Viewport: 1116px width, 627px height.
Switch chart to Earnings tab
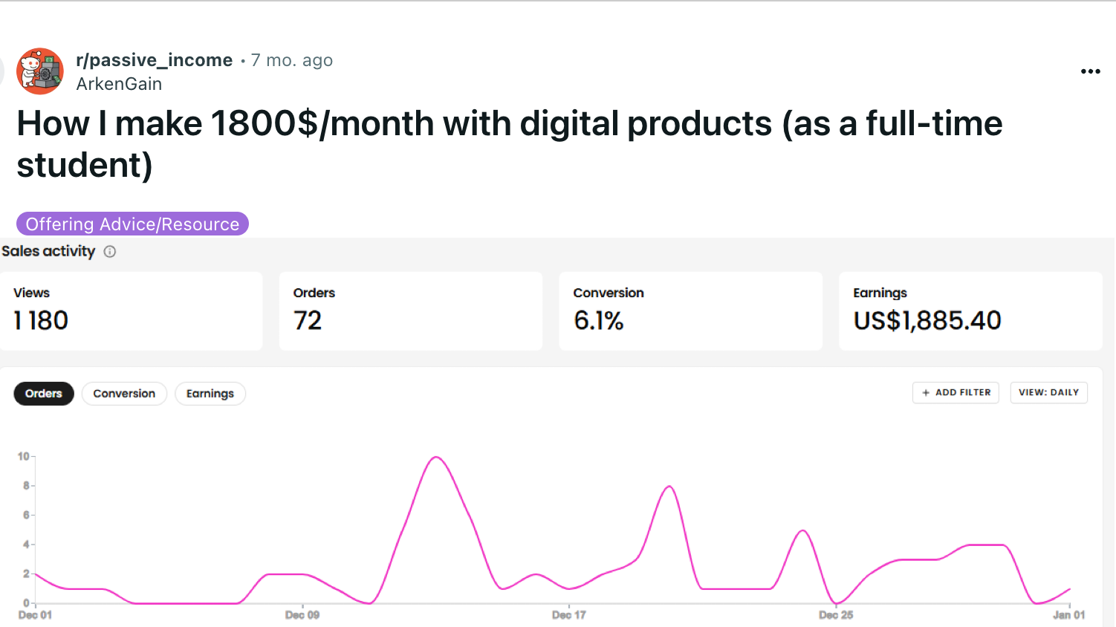(210, 394)
